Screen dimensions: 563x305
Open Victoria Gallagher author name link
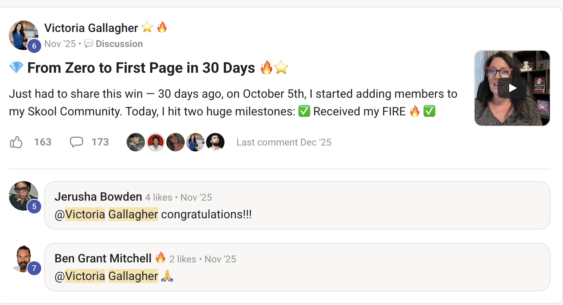pyautogui.click(x=91, y=28)
